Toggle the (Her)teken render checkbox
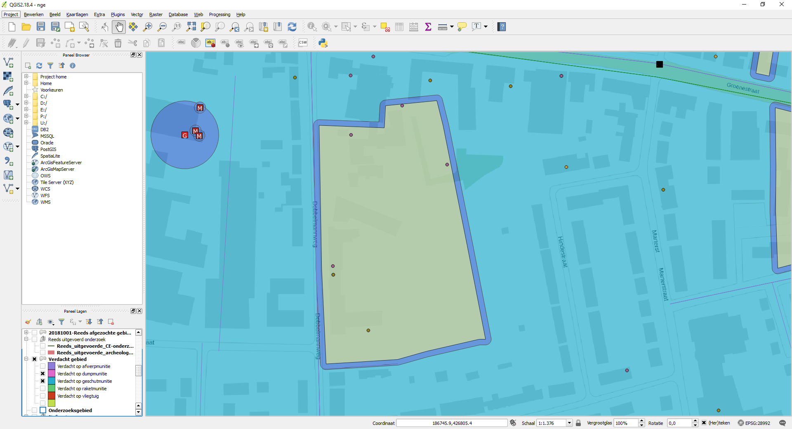This screenshot has width=792, height=429. 704,423
